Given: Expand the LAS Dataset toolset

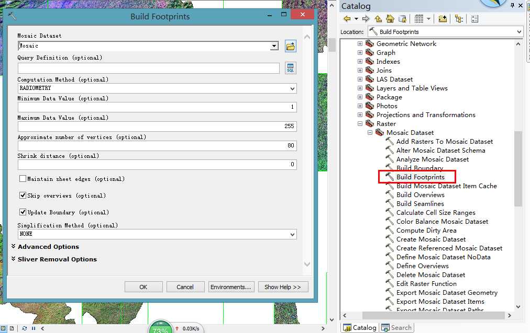Looking at the screenshot, I should 360,79.
